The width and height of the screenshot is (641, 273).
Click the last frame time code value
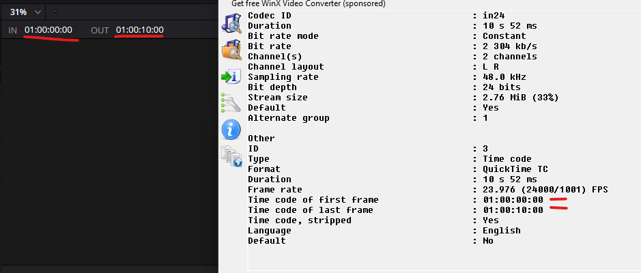513,210
